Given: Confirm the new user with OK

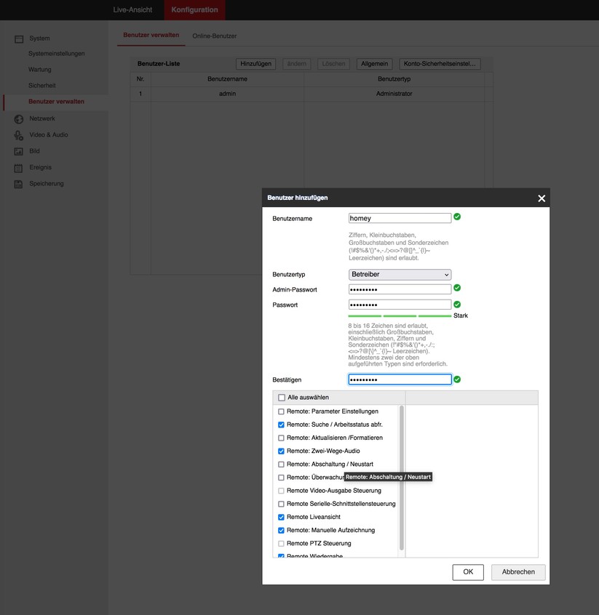Looking at the screenshot, I should (467, 572).
